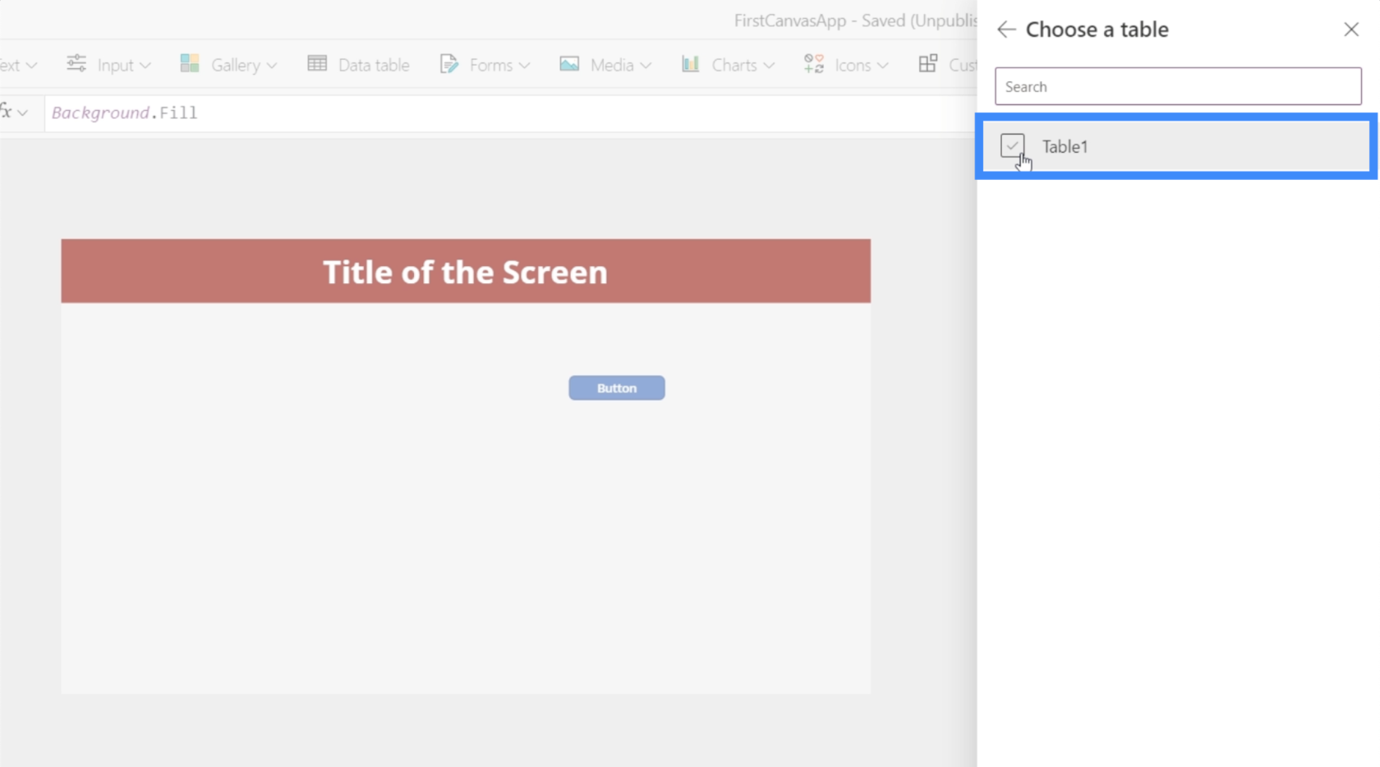Open the Icons dropdown chevron
This screenshot has width=1380, height=767.
coord(883,66)
